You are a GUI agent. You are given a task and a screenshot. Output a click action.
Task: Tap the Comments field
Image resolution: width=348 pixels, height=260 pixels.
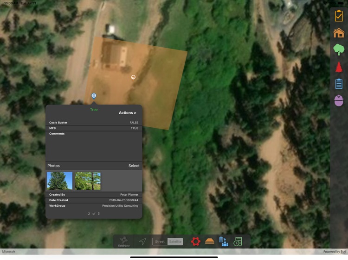click(x=94, y=146)
